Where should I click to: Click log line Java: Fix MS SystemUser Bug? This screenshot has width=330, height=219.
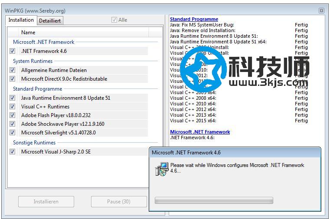(x=202, y=25)
